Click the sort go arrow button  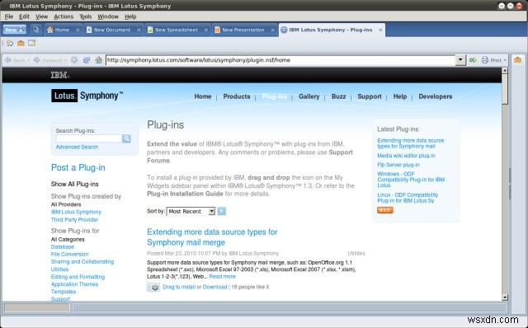pyautogui.click(x=222, y=211)
